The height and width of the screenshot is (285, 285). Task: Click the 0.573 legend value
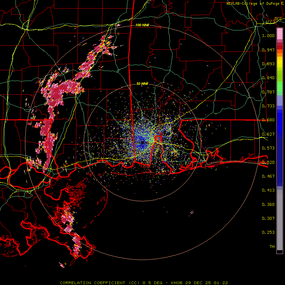[x=268, y=148]
